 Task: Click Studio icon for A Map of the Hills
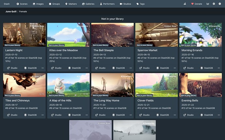click(52, 115)
